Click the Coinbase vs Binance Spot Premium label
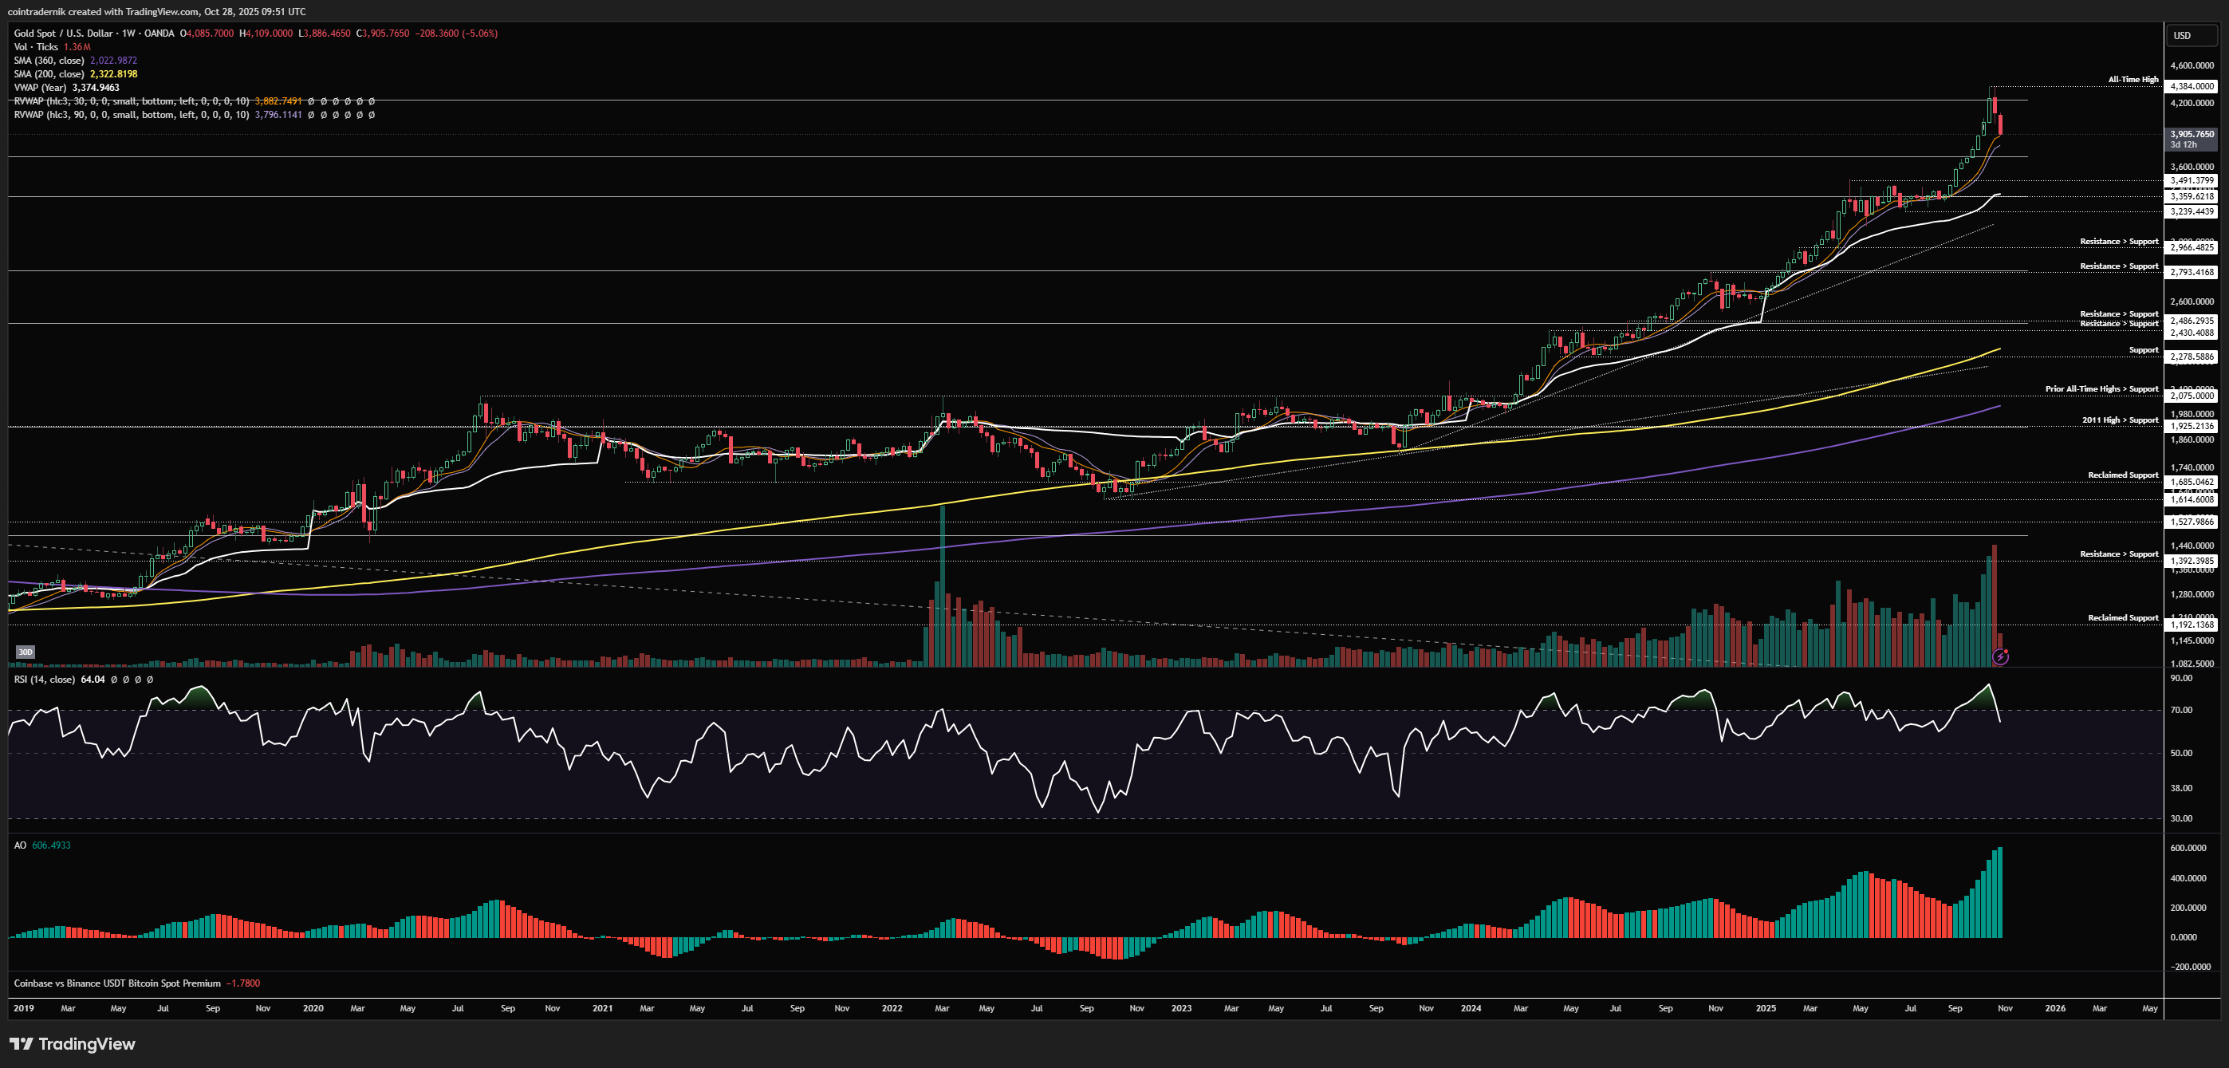Viewport: 2229px width, 1068px height. (x=116, y=983)
